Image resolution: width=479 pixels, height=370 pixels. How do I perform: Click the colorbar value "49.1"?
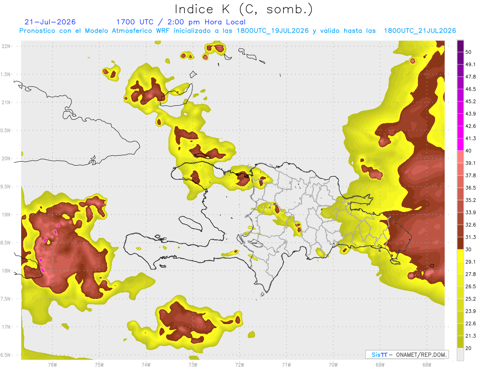(x=471, y=64)
